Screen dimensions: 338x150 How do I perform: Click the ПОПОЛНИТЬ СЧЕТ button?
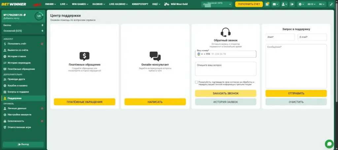249,4
